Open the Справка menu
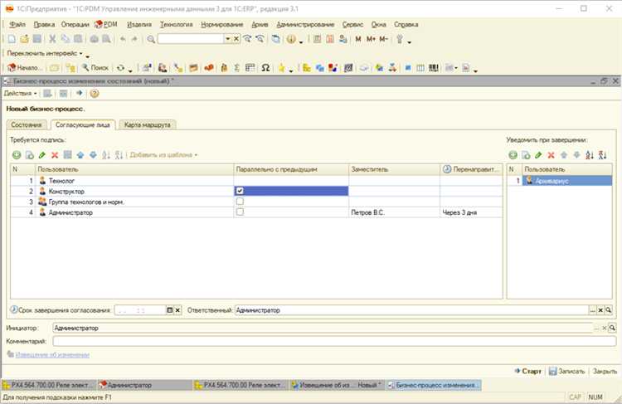The height and width of the screenshot is (404, 622). click(406, 24)
